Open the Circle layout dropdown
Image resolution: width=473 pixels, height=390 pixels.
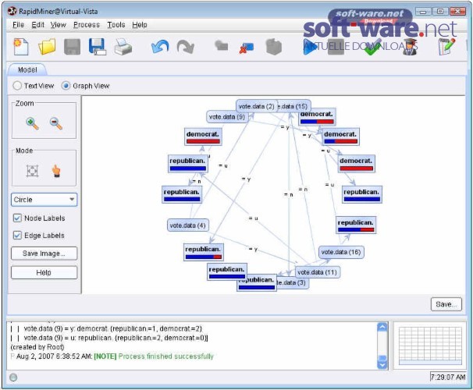point(44,200)
